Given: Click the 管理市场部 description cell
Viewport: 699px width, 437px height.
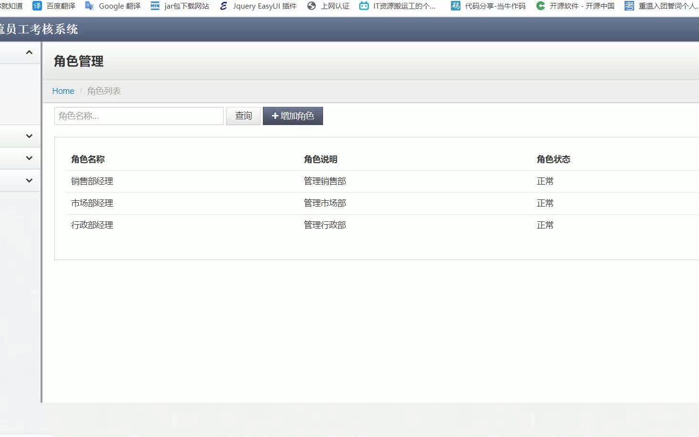Looking at the screenshot, I should pyautogui.click(x=325, y=203).
